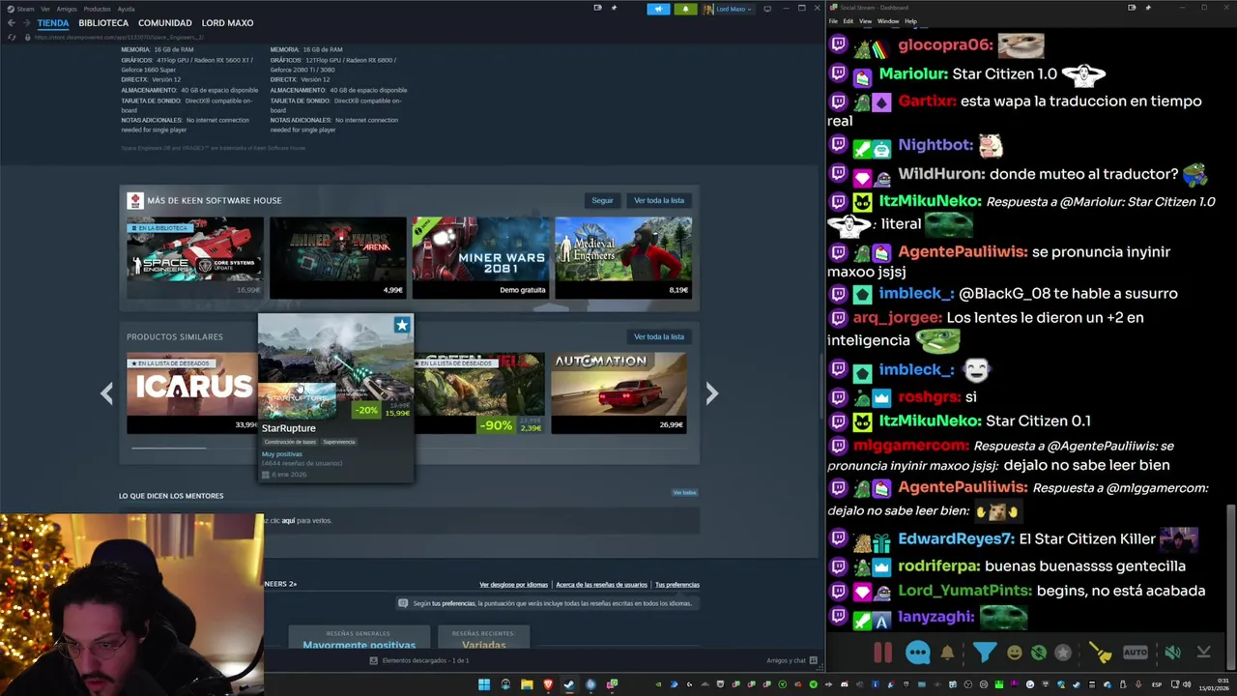
Task: Open the ICARUS game thumbnail
Action: (x=192, y=392)
